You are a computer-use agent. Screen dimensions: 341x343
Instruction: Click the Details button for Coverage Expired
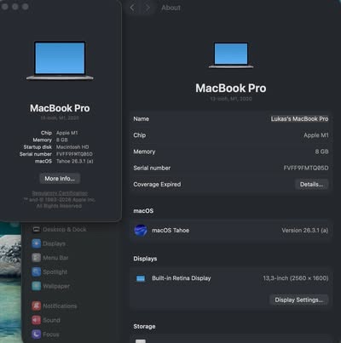311,185
